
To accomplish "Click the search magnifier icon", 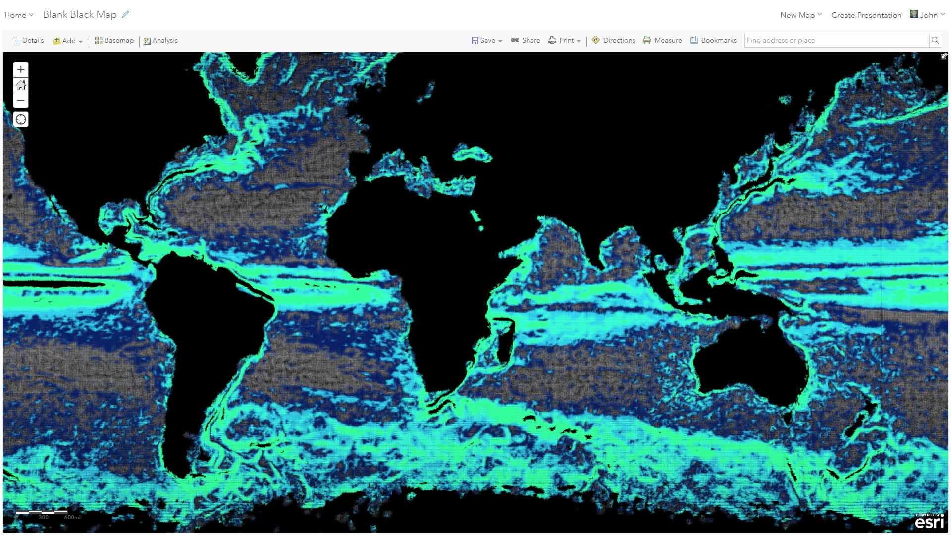I will pos(935,40).
